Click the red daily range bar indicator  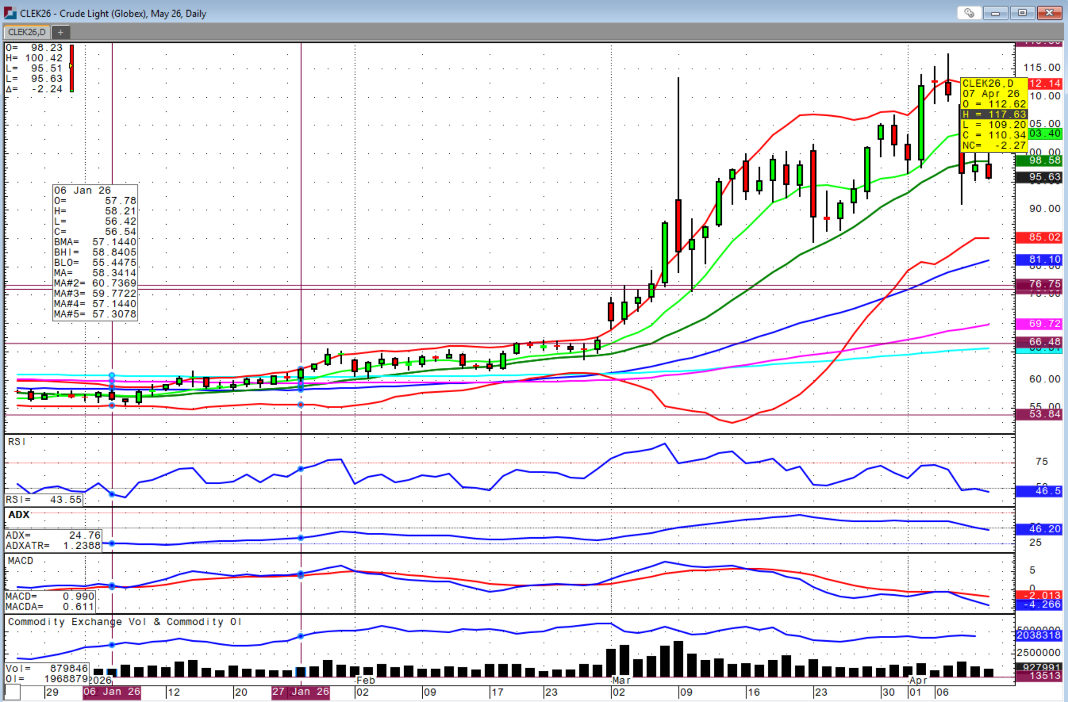coord(72,68)
